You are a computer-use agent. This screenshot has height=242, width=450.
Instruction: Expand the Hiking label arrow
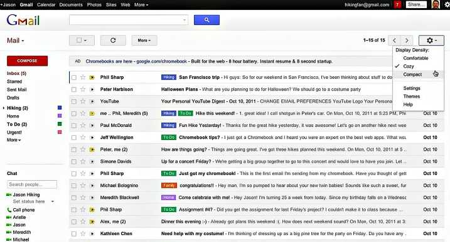click(x=4, y=108)
